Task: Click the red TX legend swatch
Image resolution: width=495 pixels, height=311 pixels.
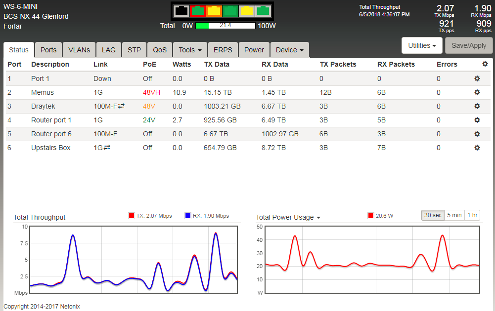Action: (132, 216)
